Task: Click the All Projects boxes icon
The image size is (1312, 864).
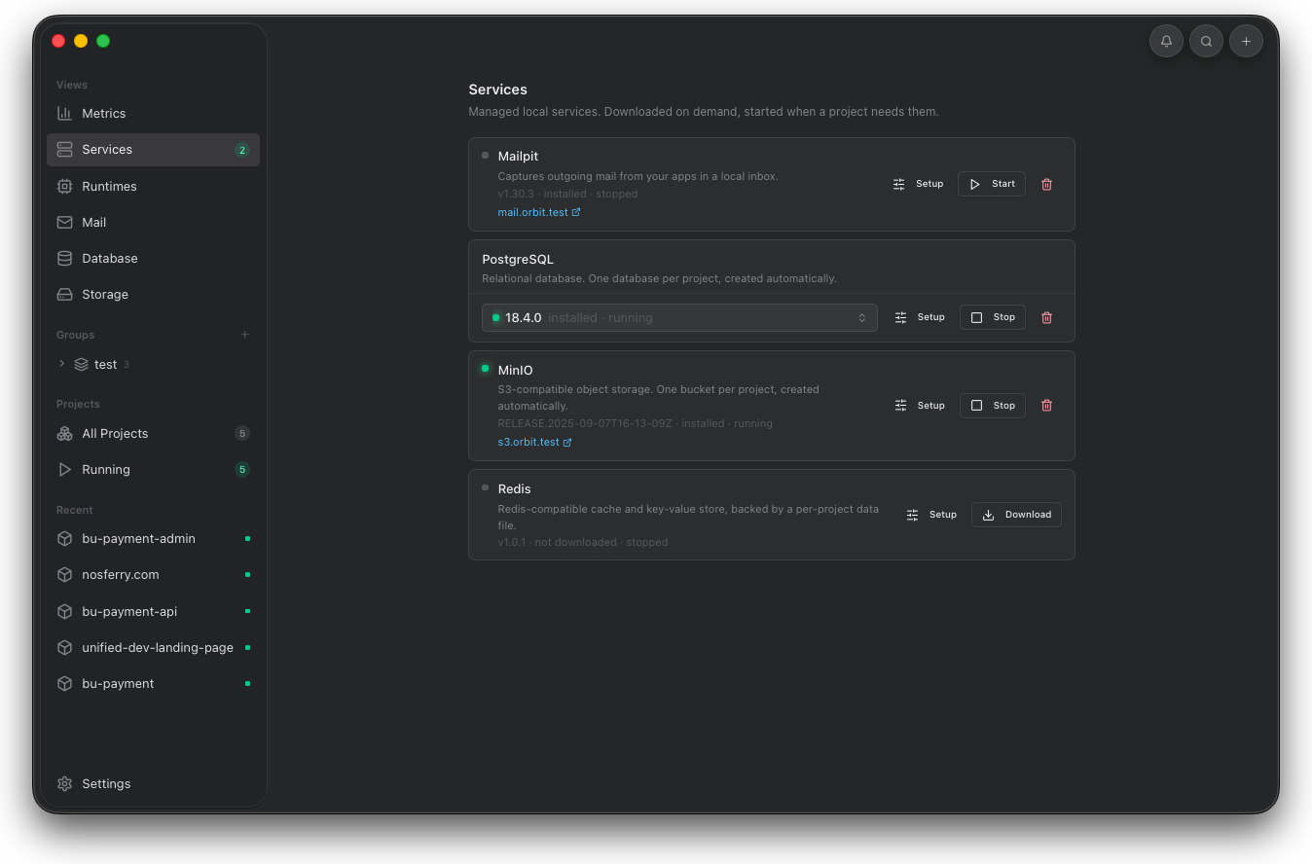Action: point(65,433)
